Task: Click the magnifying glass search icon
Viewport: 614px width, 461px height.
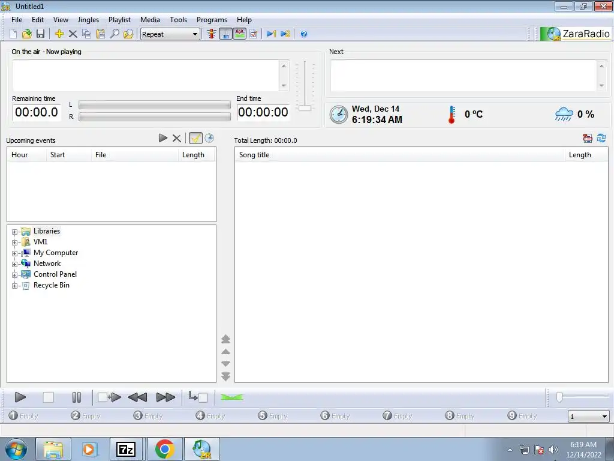Action: [x=115, y=34]
